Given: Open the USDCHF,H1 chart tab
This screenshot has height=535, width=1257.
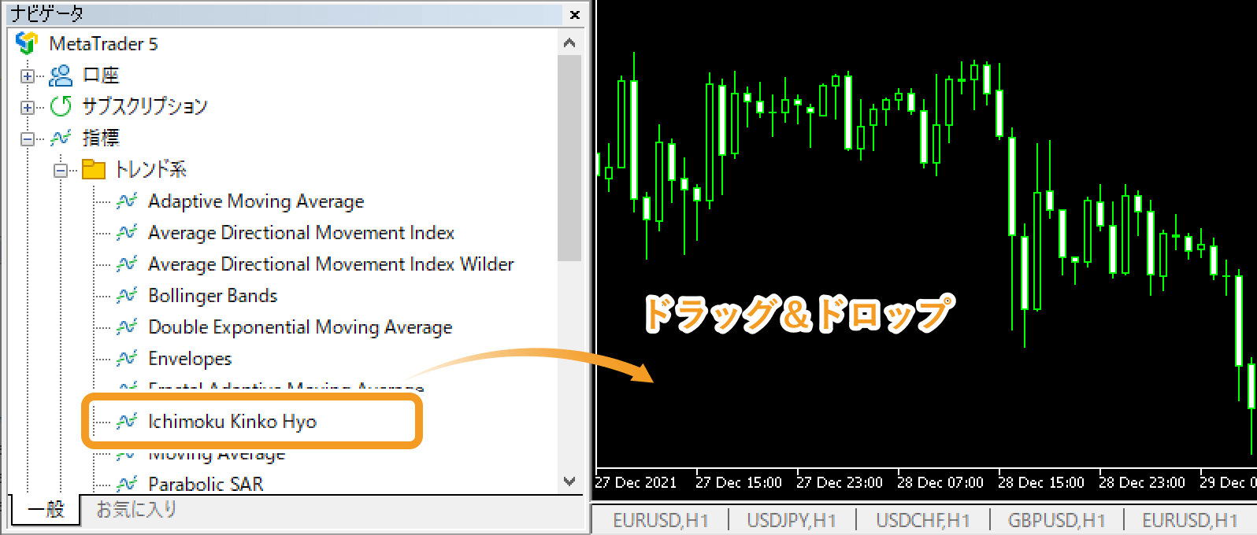Looking at the screenshot, I should (x=922, y=521).
